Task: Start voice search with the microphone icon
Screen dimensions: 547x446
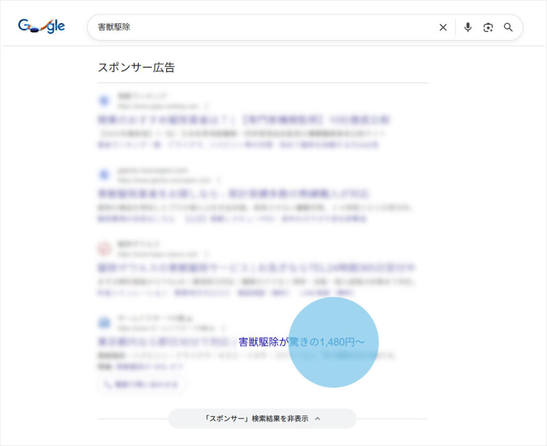Action: coord(468,27)
